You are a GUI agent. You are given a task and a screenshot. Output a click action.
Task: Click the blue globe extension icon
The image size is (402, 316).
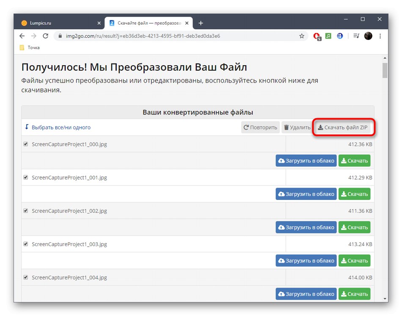pyautogui.click(x=340, y=36)
